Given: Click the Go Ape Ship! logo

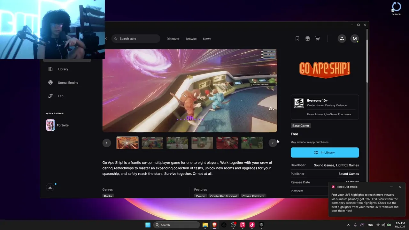Looking at the screenshot, I should point(325,70).
